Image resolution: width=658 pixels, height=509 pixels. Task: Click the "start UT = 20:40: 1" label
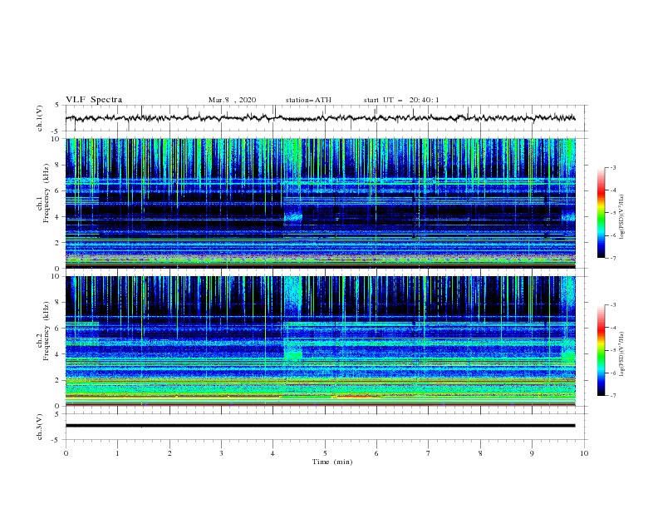point(401,100)
